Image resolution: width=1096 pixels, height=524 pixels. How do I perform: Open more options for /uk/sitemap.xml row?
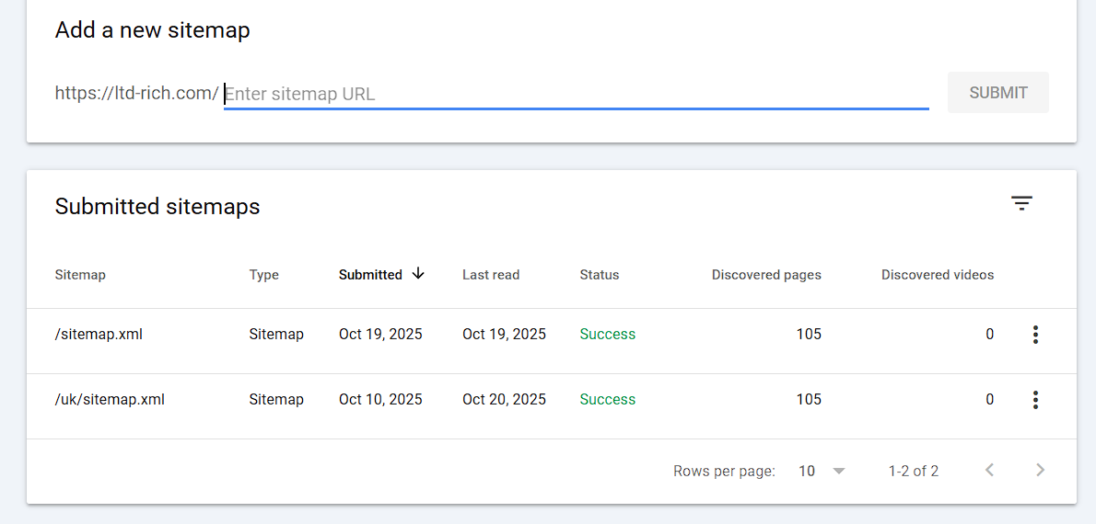tap(1035, 400)
